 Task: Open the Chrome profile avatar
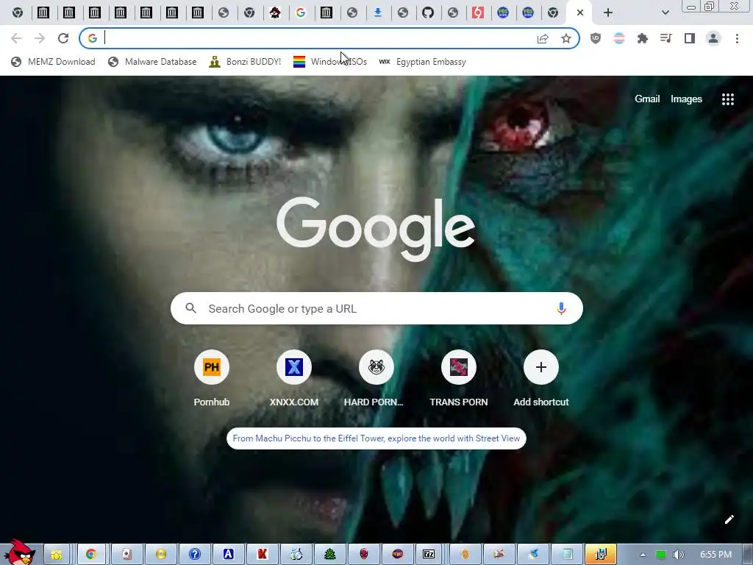point(713,38)
